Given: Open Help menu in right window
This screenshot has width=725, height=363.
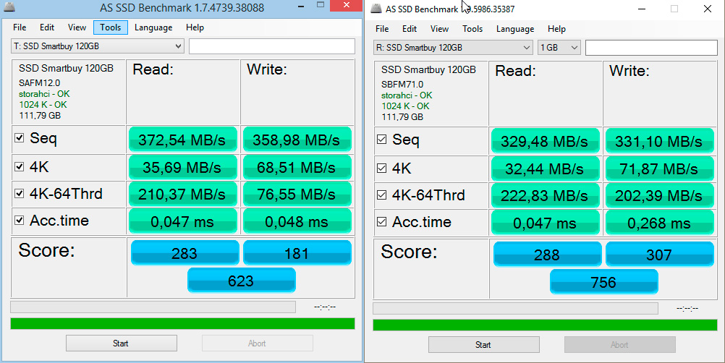Looking at the screenshot, I should pyautogui.click(x=556, y=29).
